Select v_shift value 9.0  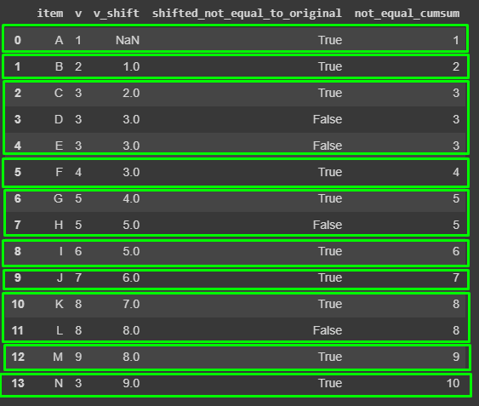click(131, 383)
